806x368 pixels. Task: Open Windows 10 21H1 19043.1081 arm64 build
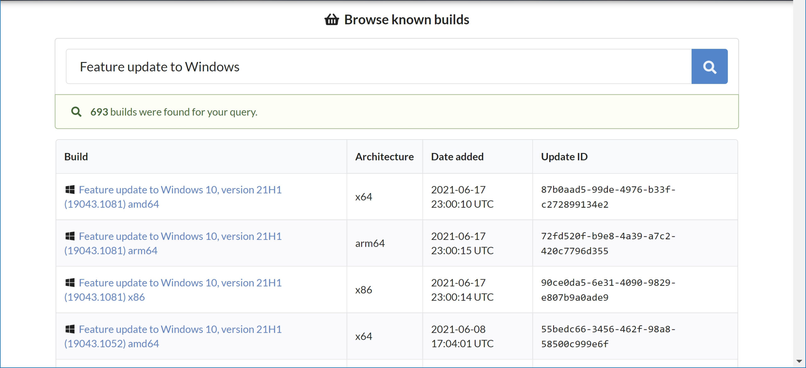173,243
